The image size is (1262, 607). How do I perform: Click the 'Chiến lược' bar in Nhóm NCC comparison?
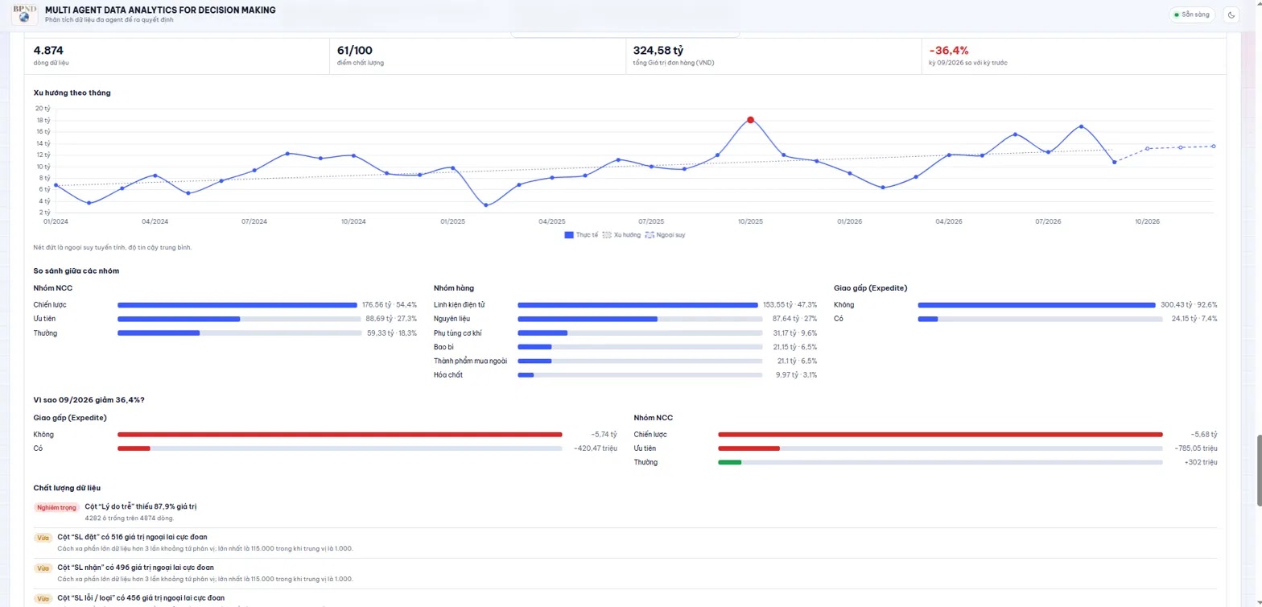pos(237,305)
